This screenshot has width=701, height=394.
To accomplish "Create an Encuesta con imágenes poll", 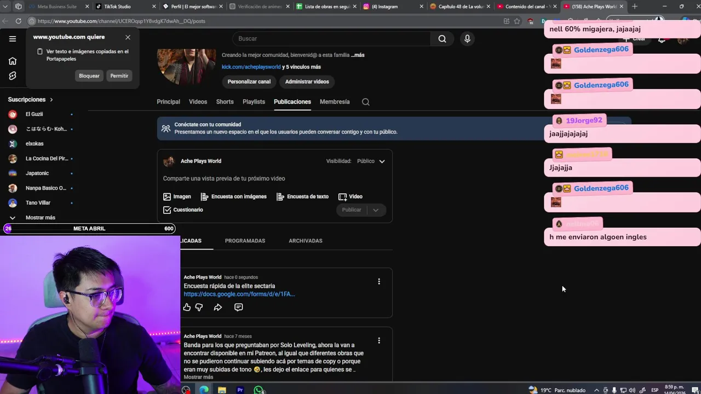I will (233, 196).
